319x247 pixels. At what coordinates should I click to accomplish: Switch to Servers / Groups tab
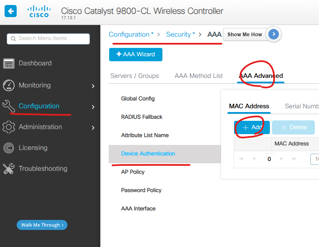pos(135,76)
